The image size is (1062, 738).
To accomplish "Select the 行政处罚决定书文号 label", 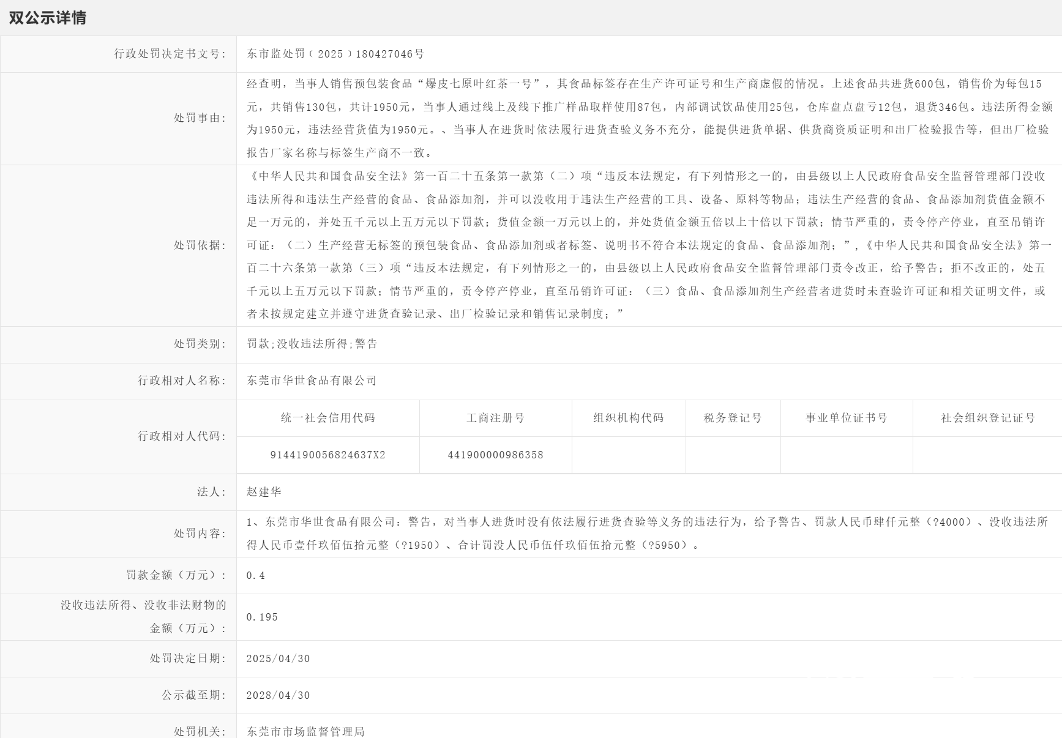I will 170,54.
